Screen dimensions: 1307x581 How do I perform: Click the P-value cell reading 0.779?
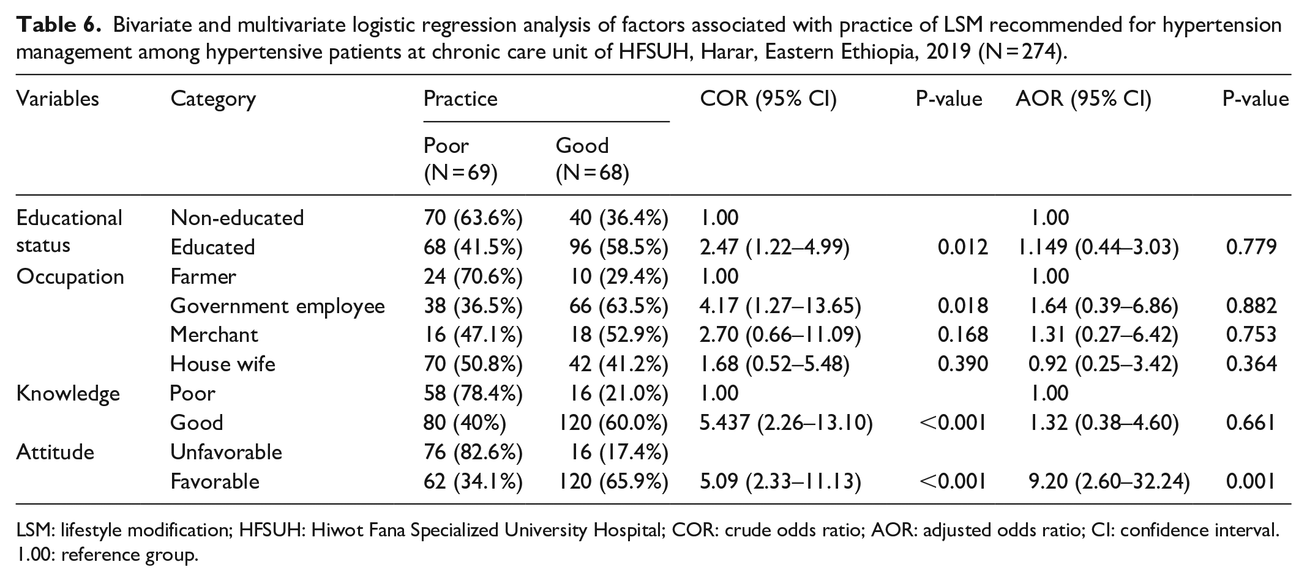(1251, 247)
